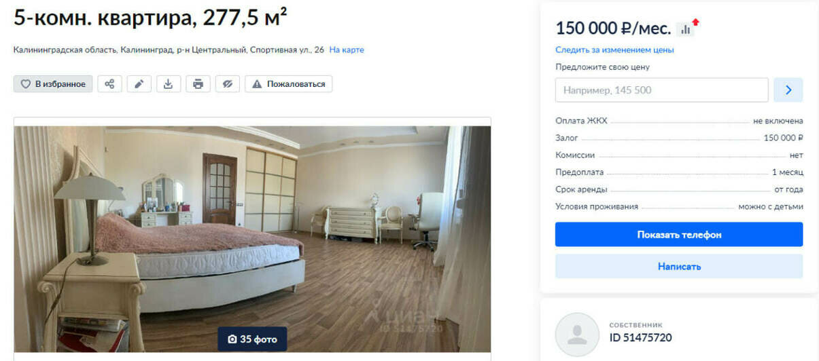Open owner profile ID 51475720
The image size is (819, 361).
pos(641,337)
